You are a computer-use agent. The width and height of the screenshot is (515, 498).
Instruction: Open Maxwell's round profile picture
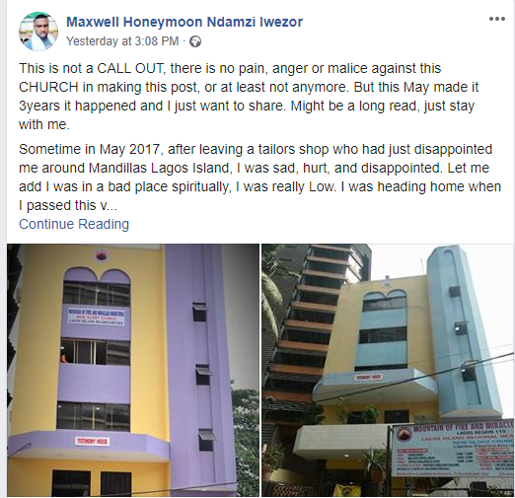(38, 32)
